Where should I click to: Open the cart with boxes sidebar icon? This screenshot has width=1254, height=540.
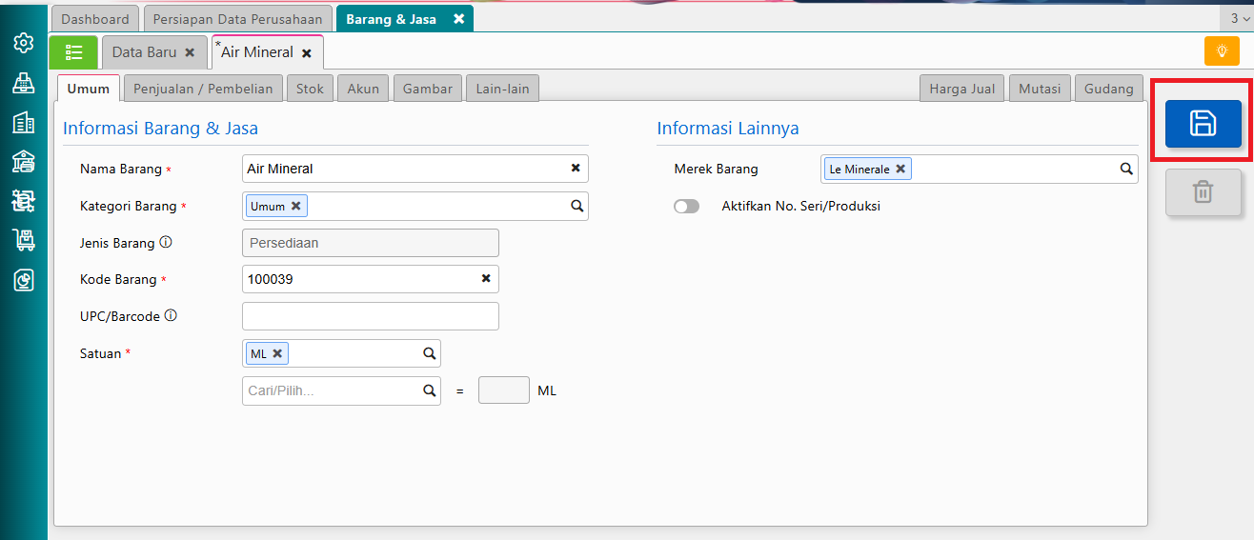pos(24,240)
